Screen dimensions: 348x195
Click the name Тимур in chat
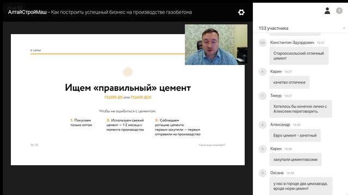tap(276, 95)
